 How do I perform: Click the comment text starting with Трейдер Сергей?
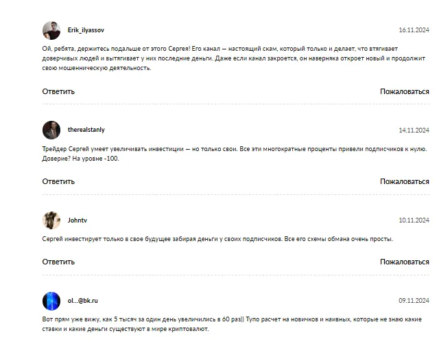(x=235, y=154)
